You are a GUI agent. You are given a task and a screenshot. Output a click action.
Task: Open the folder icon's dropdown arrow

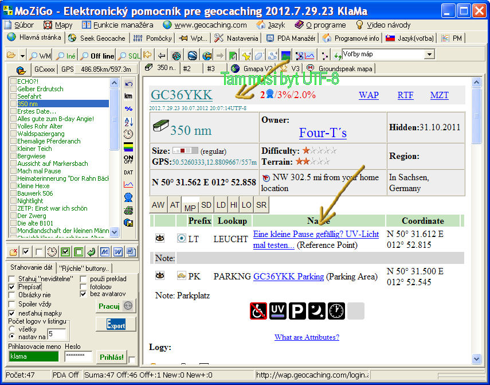(22, 56)
